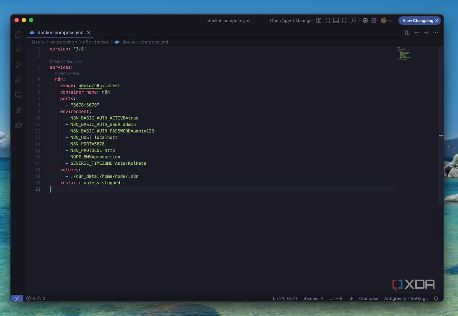Toggle the primary sidebar visibility

click(x=327, y=21)
